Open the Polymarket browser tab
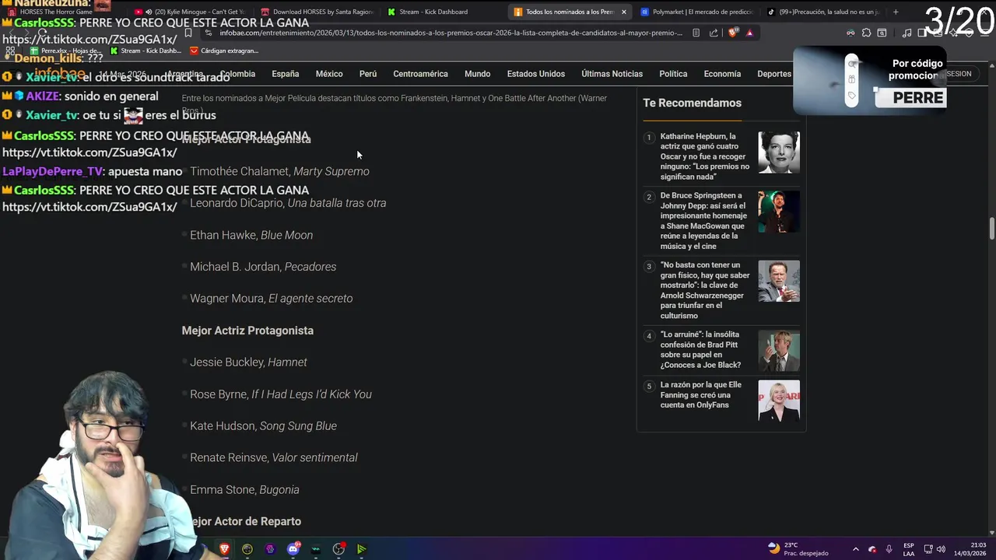The height and width of the screenshot is (560, 996). [x=696, y=12]
